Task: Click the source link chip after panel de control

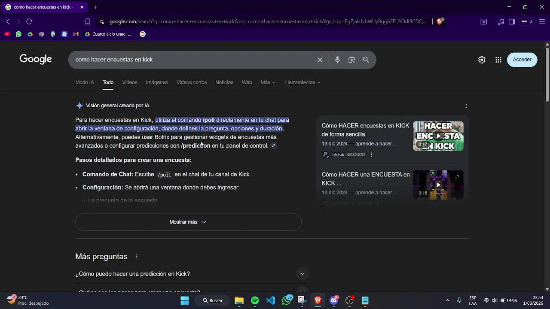Action: coord(274,146)
